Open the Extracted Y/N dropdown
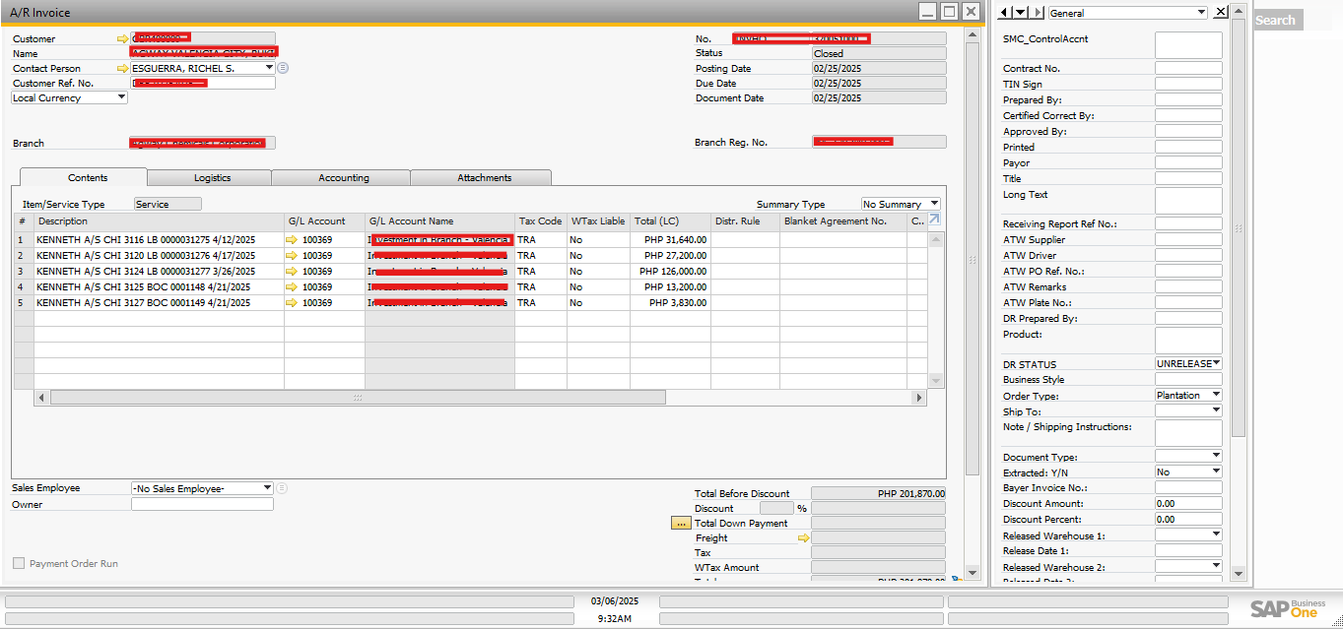Viewport: 1343px width, 629px height. [x=1217, y=472]
